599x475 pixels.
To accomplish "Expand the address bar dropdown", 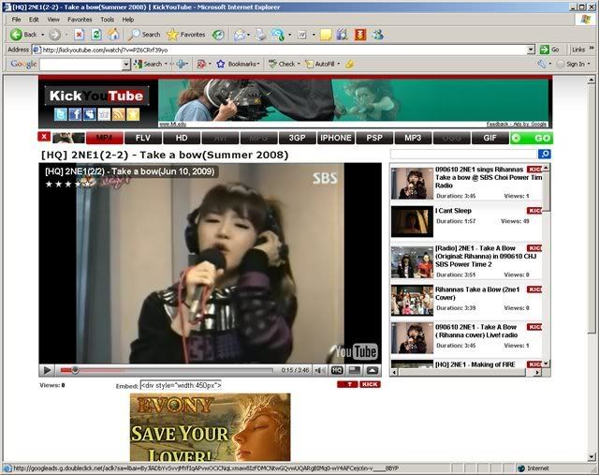I will point(531,50).
